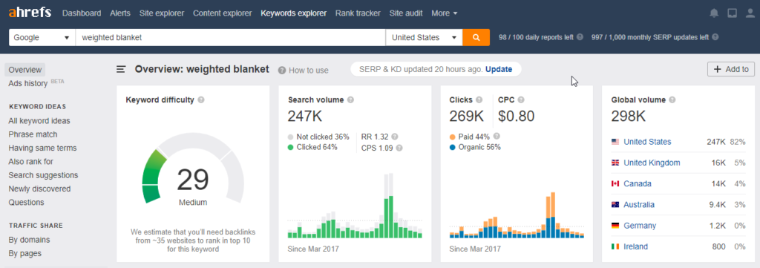Click the United States flag icon

[x=615, y=142]
